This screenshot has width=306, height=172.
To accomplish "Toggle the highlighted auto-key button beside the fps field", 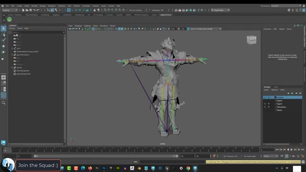I will [x=286, y=156].
